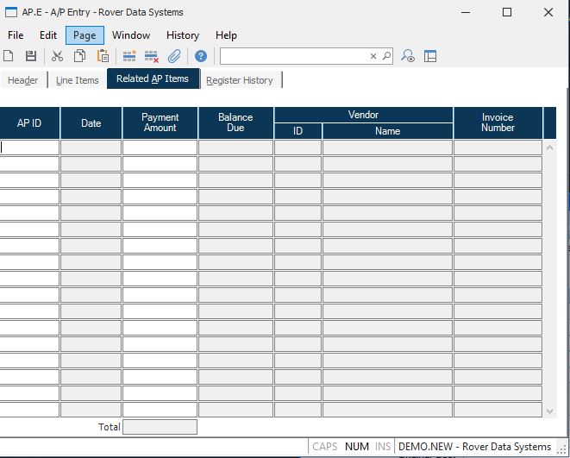Switch to the Line Items tab
The image size is (570, 458).
pos(77,80)
